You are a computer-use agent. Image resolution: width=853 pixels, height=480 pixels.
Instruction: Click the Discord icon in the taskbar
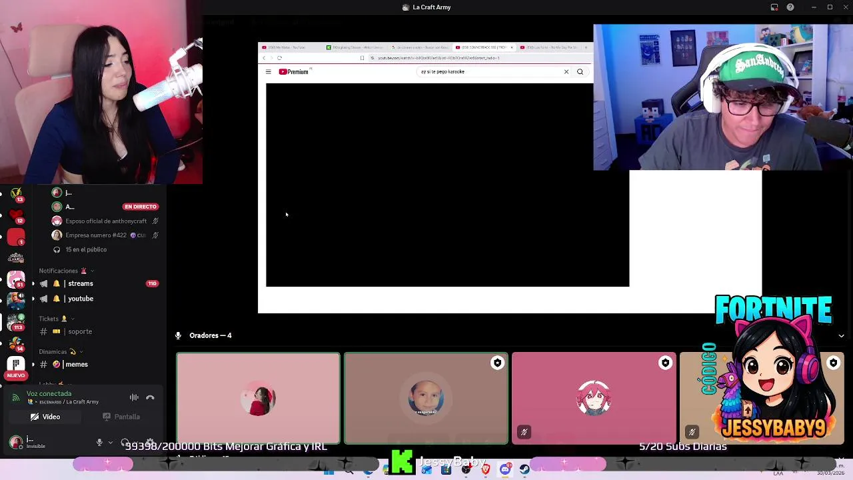click(505, 470)
